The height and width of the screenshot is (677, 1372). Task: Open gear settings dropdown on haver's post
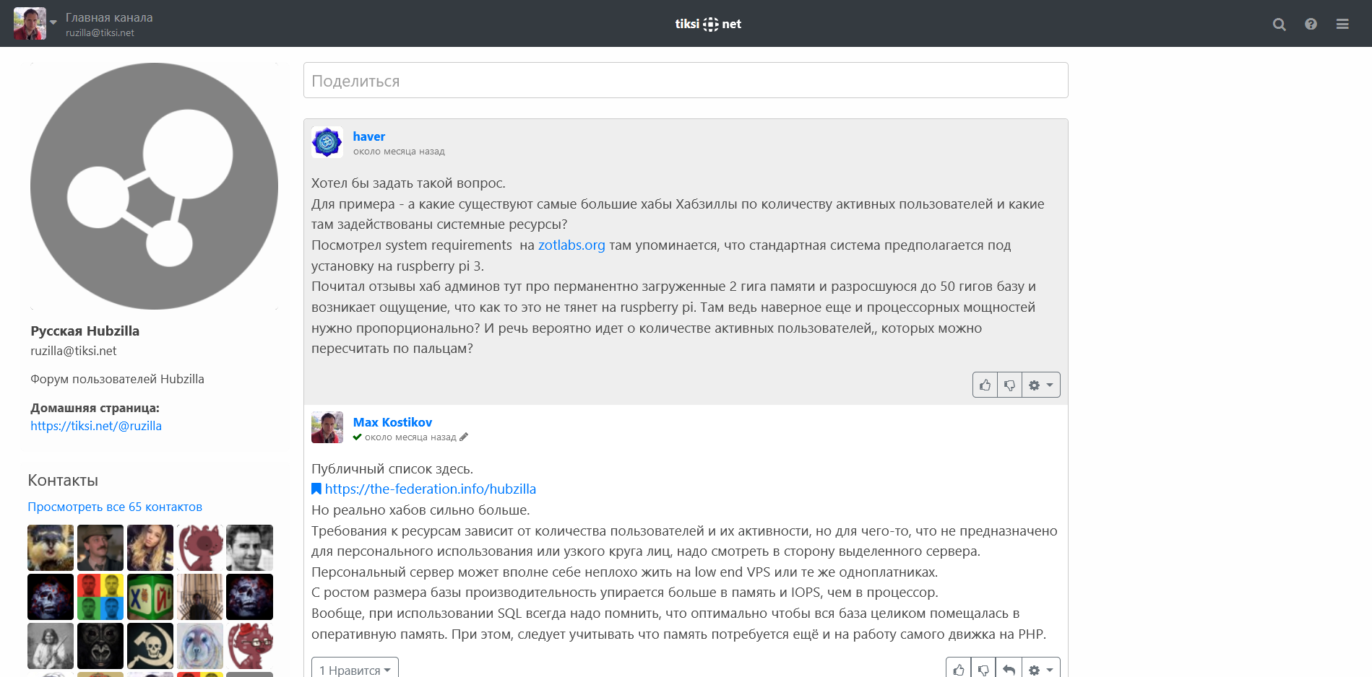point(1040,385)
